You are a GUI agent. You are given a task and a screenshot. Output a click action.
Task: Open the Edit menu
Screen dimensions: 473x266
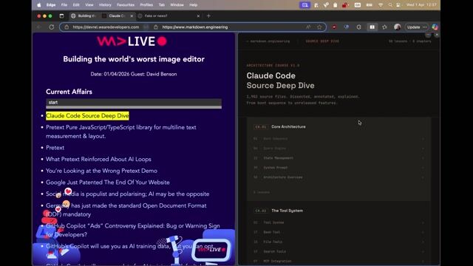(76, 5)
